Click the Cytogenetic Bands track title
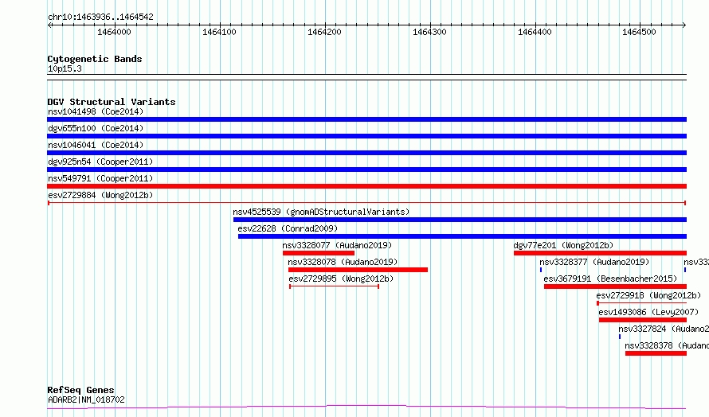 coord(95,59)
